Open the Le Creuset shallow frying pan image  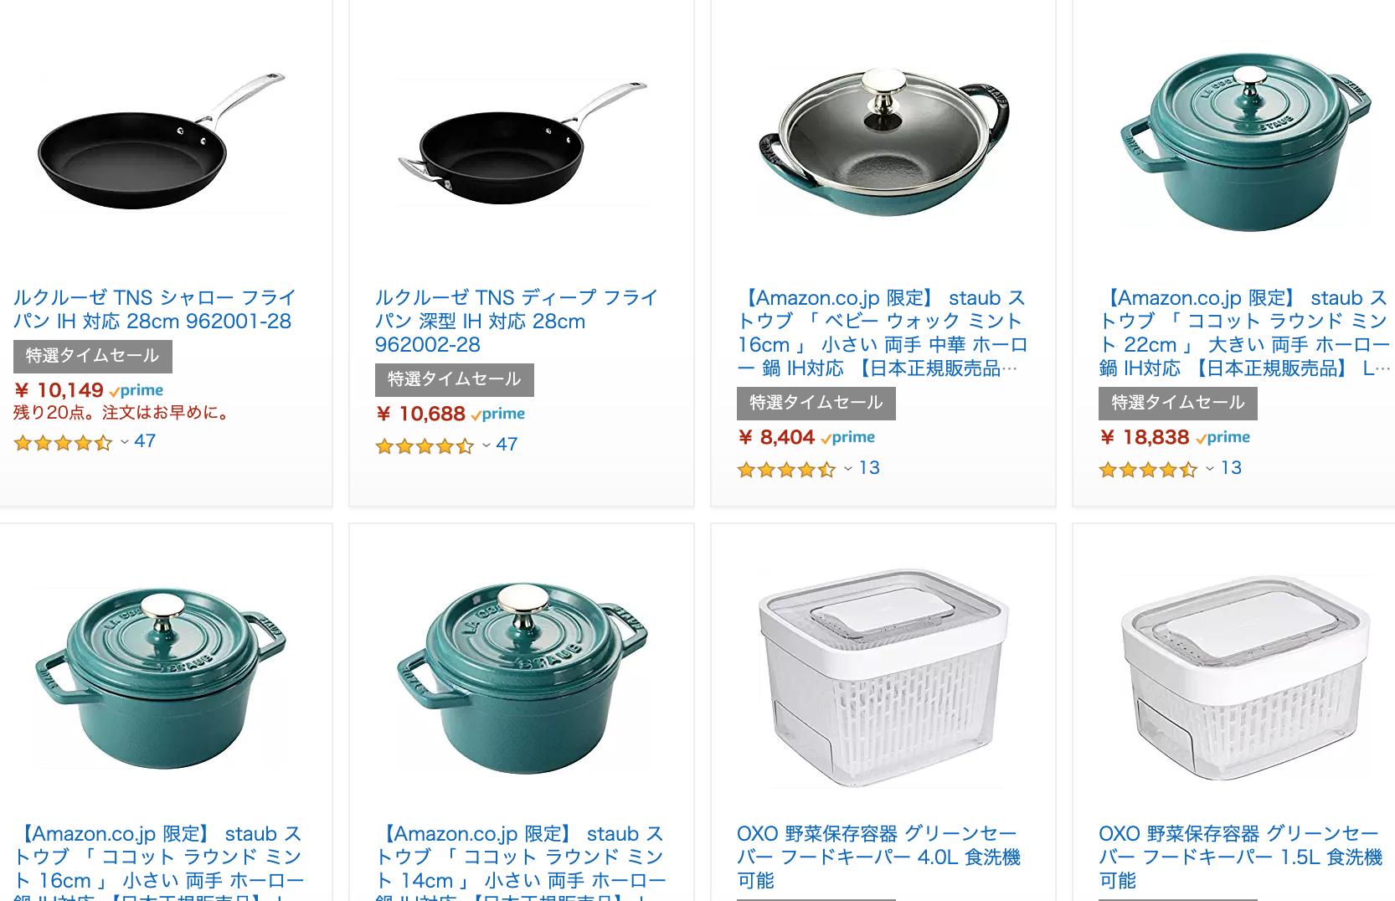162,142
